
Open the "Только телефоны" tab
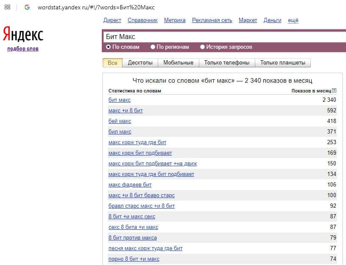coord(226,63)
